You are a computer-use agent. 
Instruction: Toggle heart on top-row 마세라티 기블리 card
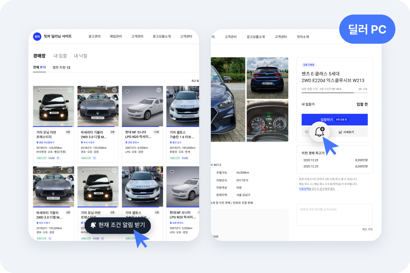tap(82, 91)
